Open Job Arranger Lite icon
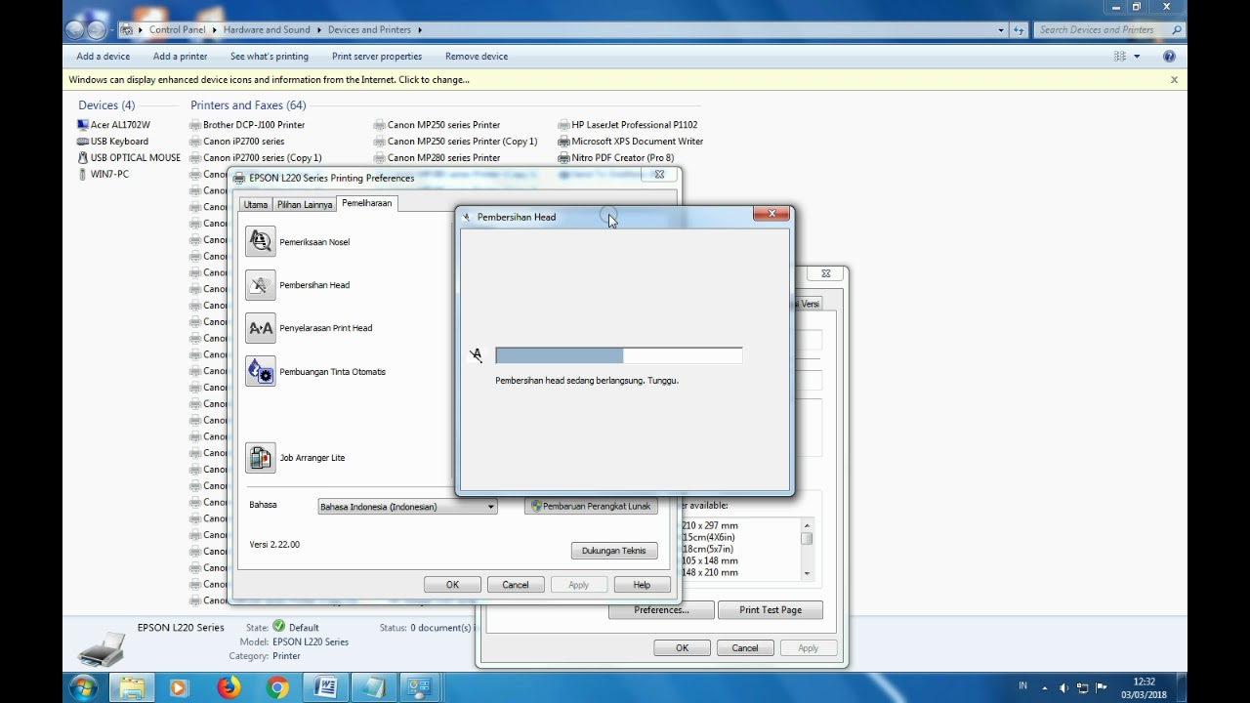1250x703 pixels. tap(261, 457)
